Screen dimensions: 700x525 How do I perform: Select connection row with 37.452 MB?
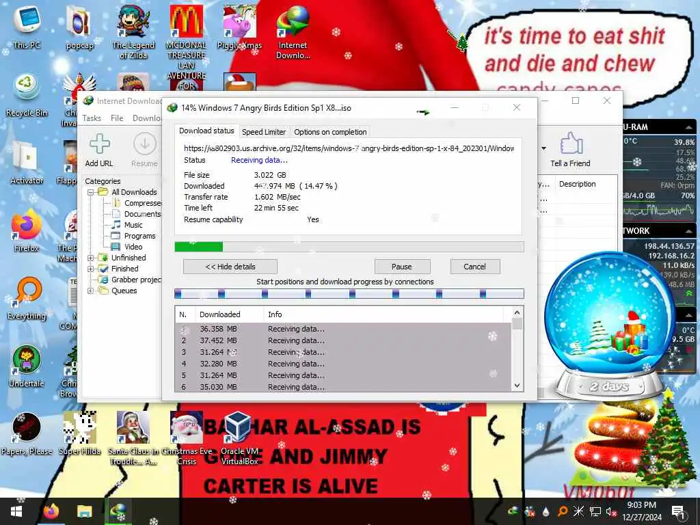pyautogui.click(x=343, y=340)
